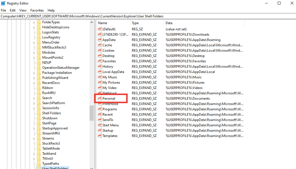
Task: Select the NetHood value name
Action: (109, 93)
